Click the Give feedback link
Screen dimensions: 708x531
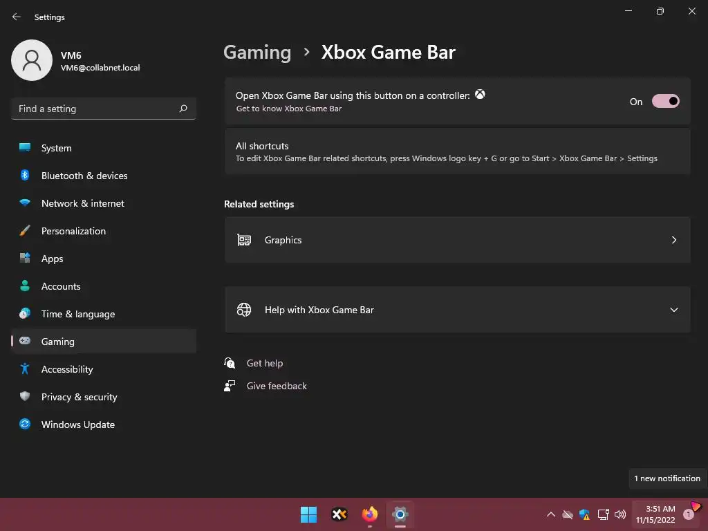coord(277,386)
